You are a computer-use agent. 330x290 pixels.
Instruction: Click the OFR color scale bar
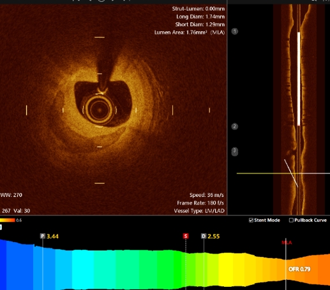click(x=8, y=220)
